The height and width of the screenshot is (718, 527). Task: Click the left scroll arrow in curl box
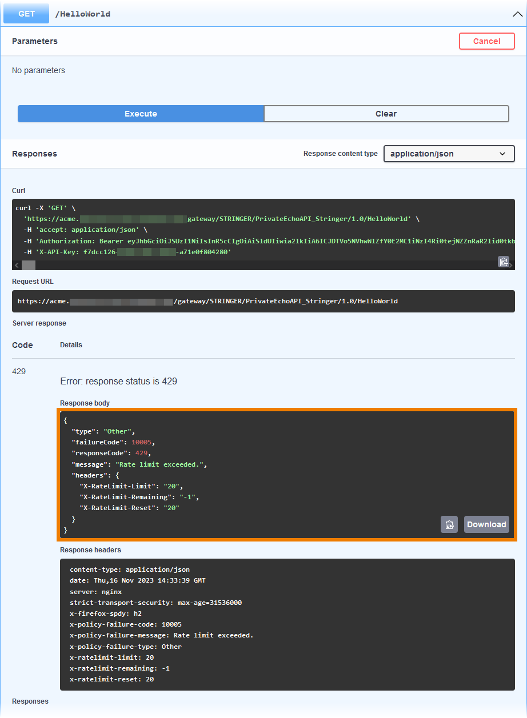(16, 265)
